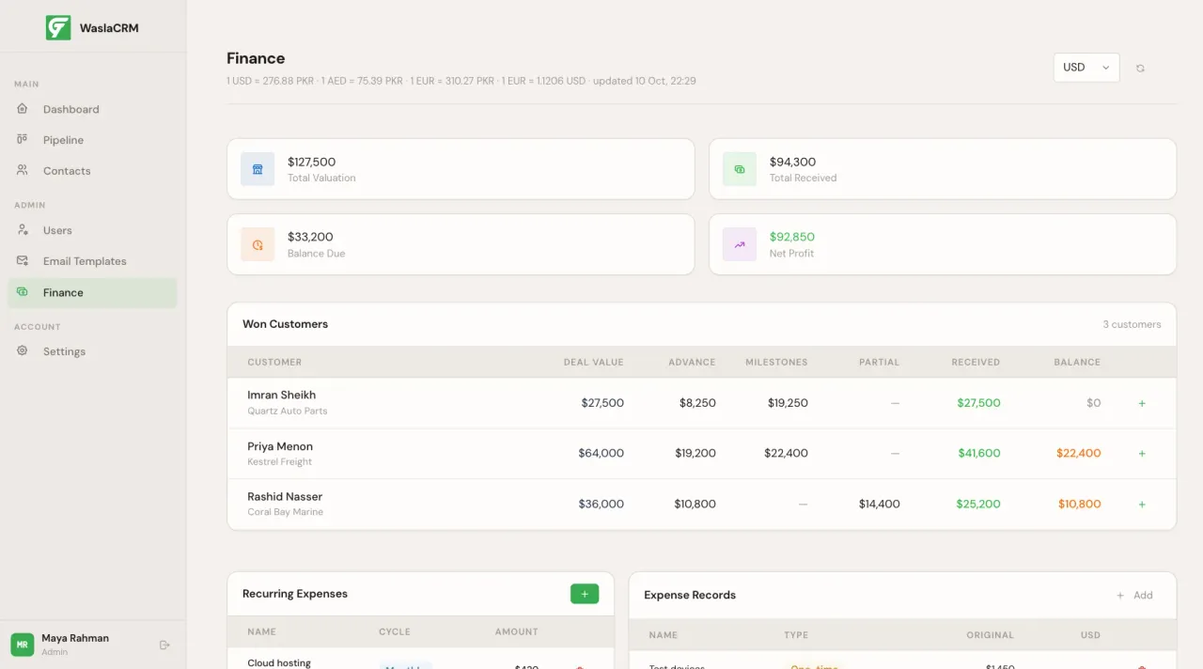
Task: Click the Email Templates envelope icon
Action: point(23,260)
